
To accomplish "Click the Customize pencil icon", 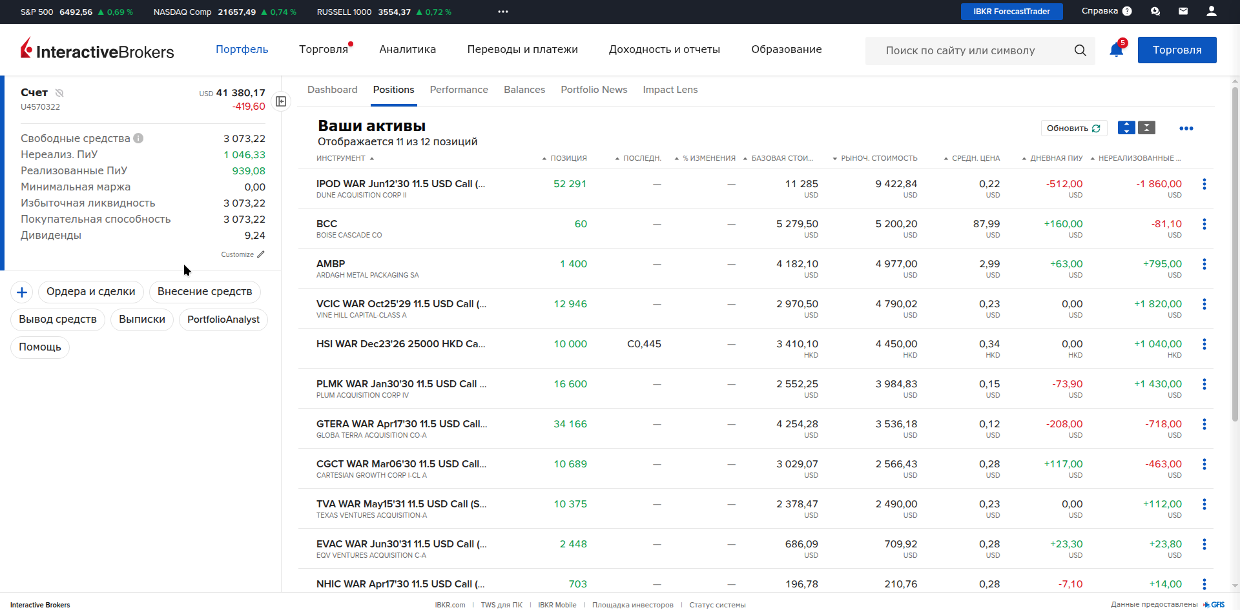I will (261, 254).
